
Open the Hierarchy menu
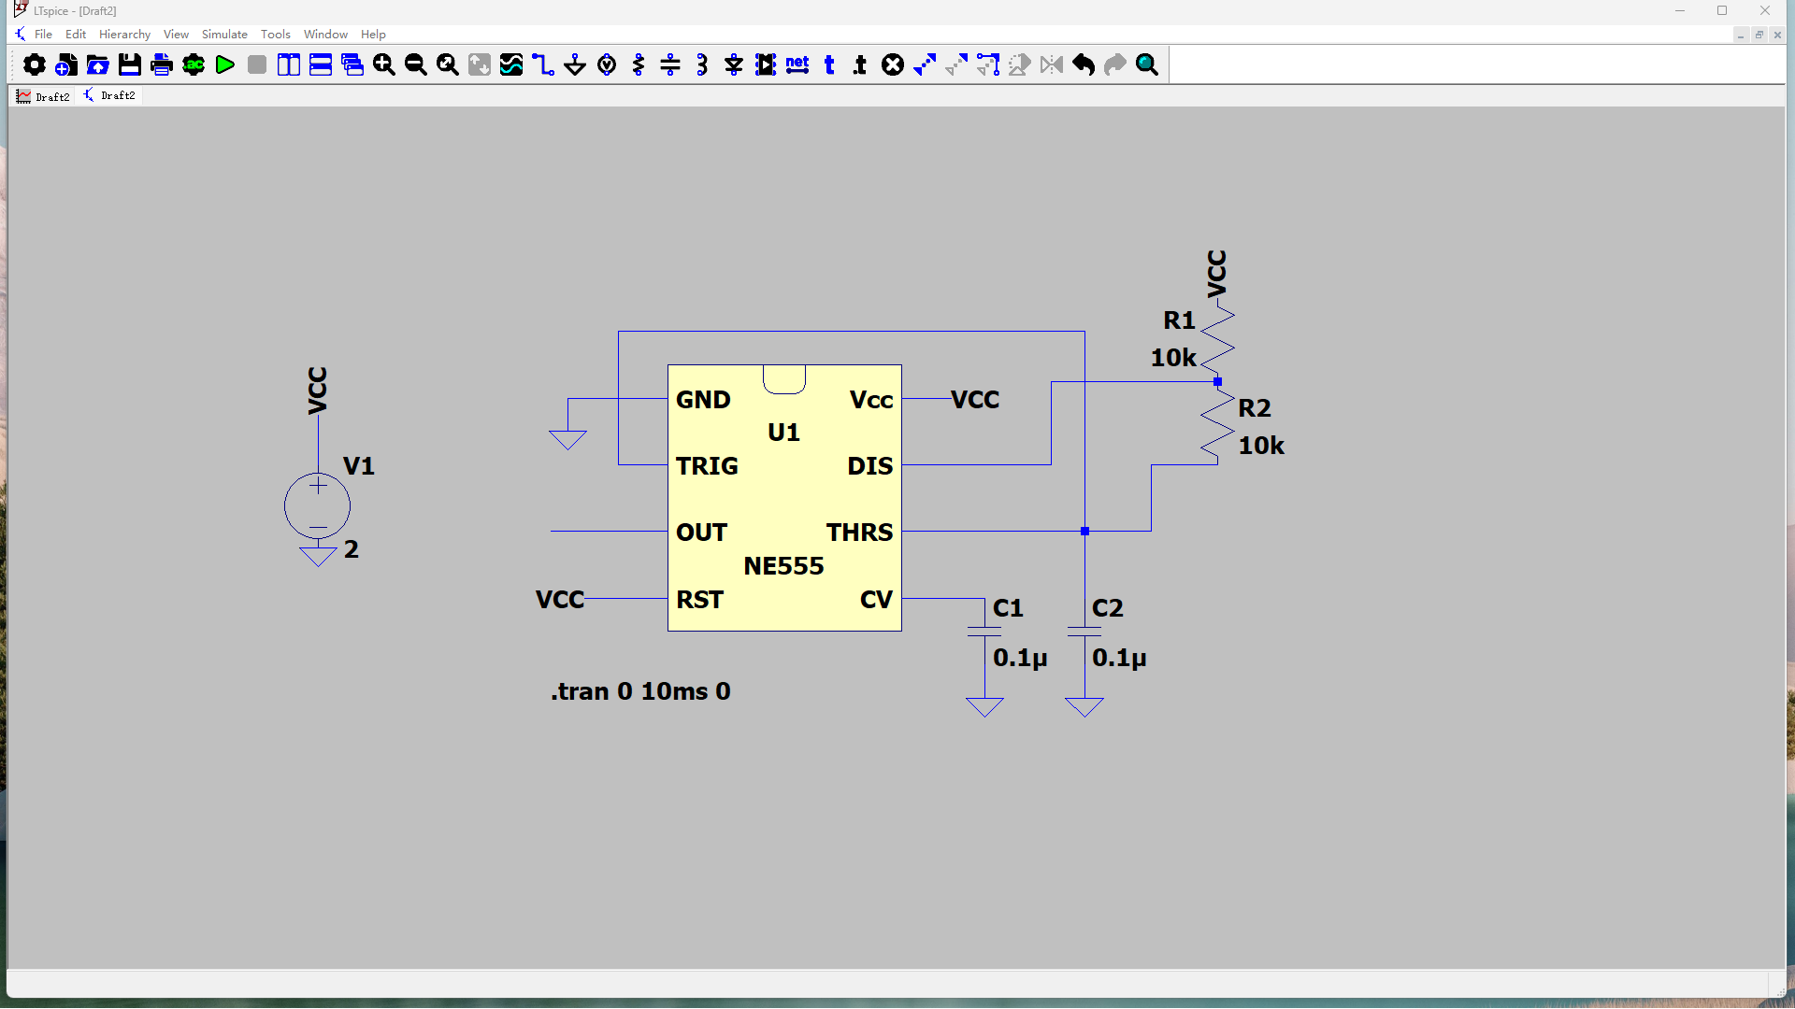click(124, 35)
